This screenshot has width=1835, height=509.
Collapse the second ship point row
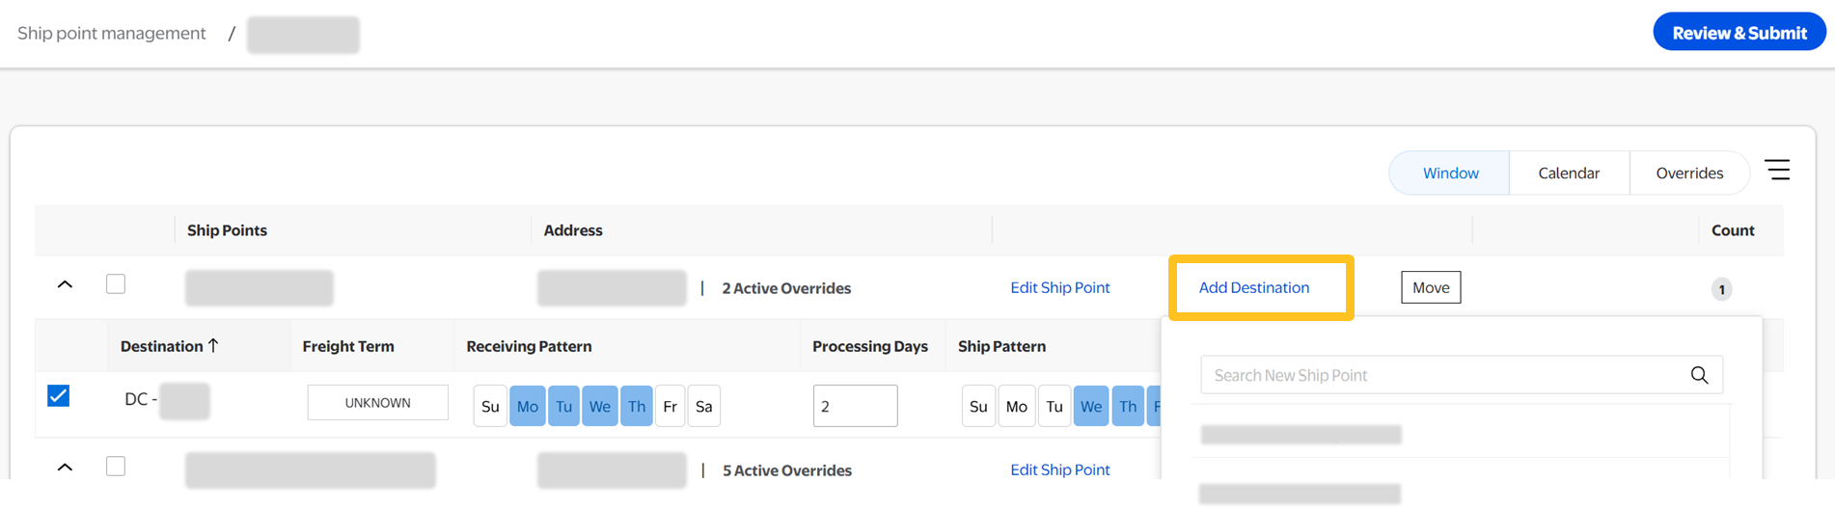tap(65, 467)
